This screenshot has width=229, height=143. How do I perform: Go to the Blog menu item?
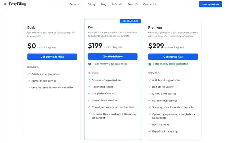[x=103, y=4]
